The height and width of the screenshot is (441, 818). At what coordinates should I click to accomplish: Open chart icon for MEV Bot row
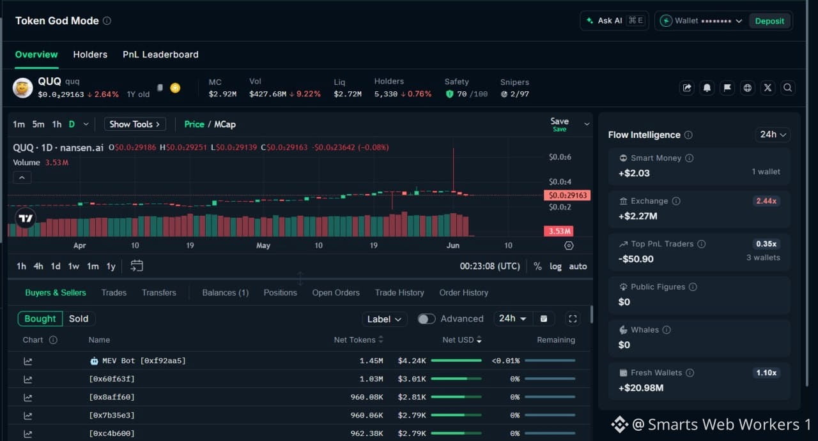pos(28,361)
